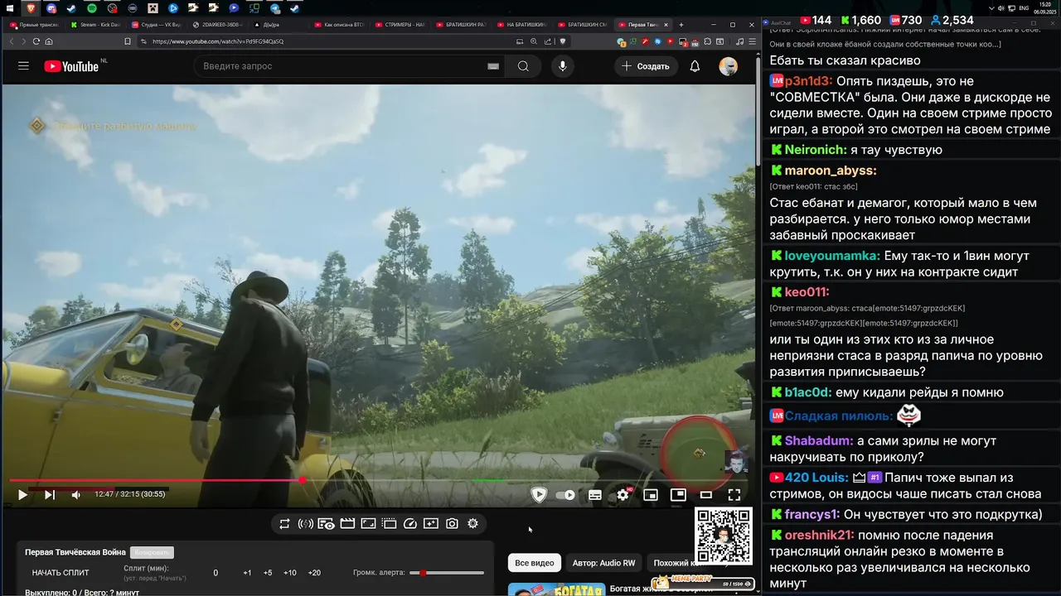Click the shield icon in player controls
This screenshot has width=1061, height=596.
[x=539, y=495]
